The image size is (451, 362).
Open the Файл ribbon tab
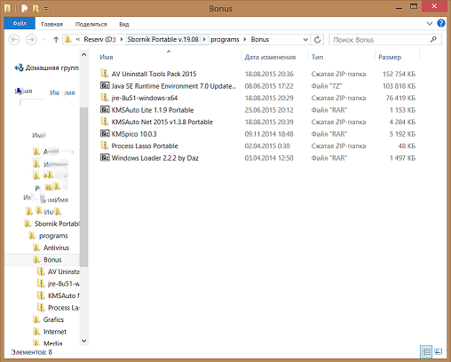(20, 23)
